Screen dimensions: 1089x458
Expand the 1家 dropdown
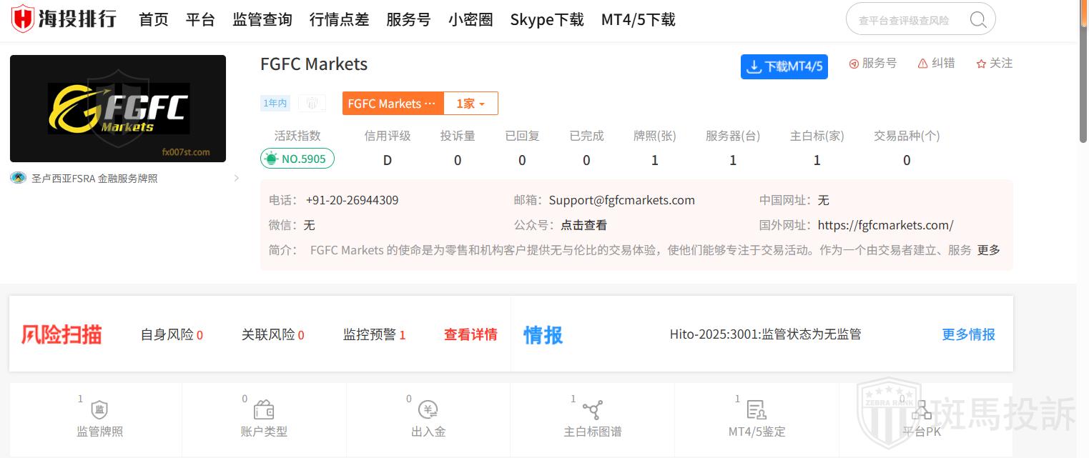(470, 104)
